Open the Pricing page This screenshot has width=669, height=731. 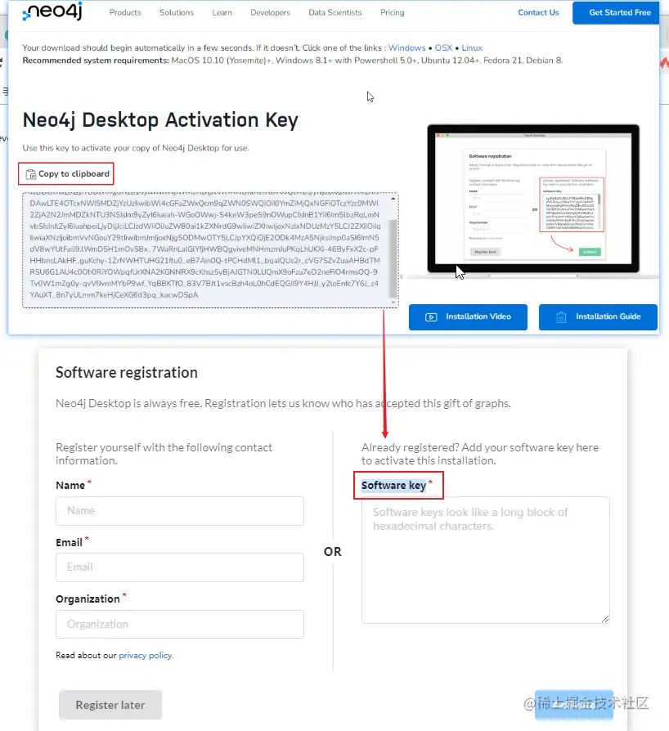click(x=392, y=12)
